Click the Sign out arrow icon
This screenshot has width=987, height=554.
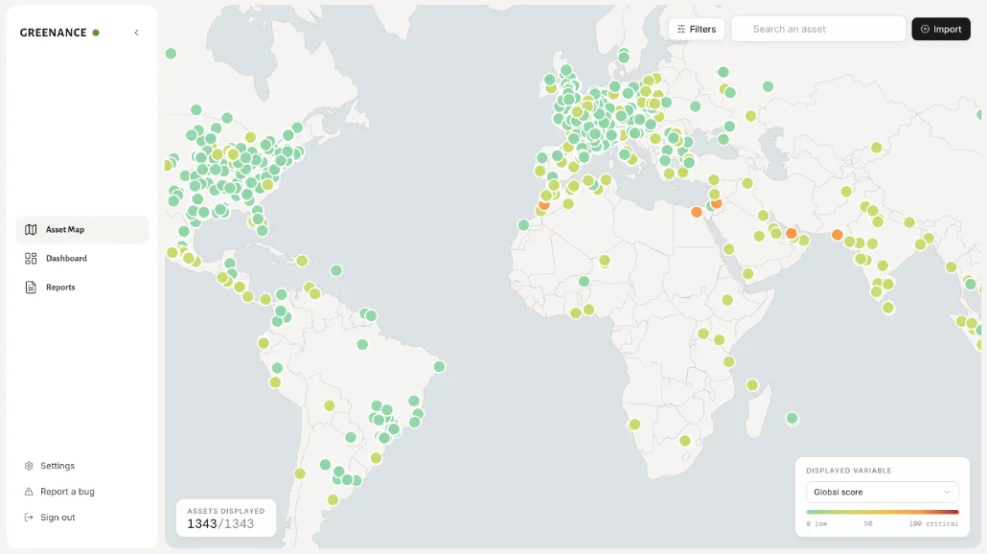click(x=29, y=518)
